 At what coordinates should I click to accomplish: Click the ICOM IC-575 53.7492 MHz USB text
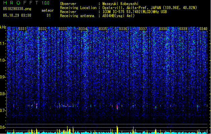135,12
